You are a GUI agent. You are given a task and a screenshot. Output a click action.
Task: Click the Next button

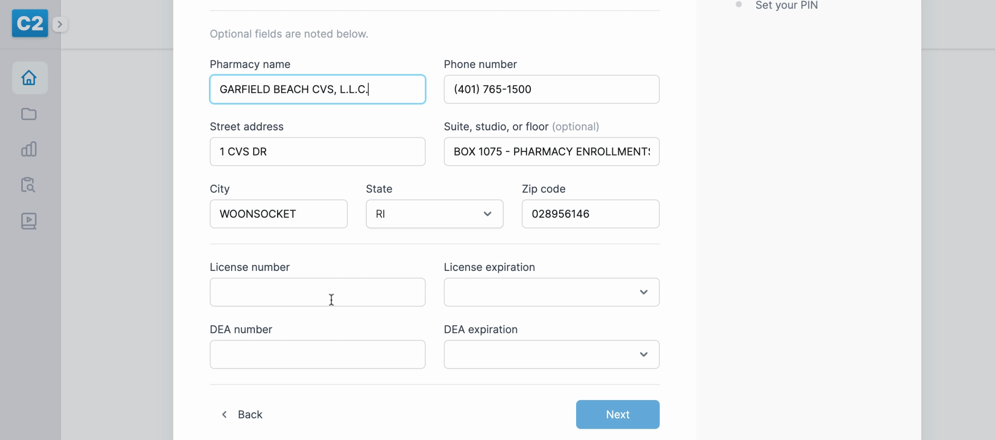[x=617, y=414]
